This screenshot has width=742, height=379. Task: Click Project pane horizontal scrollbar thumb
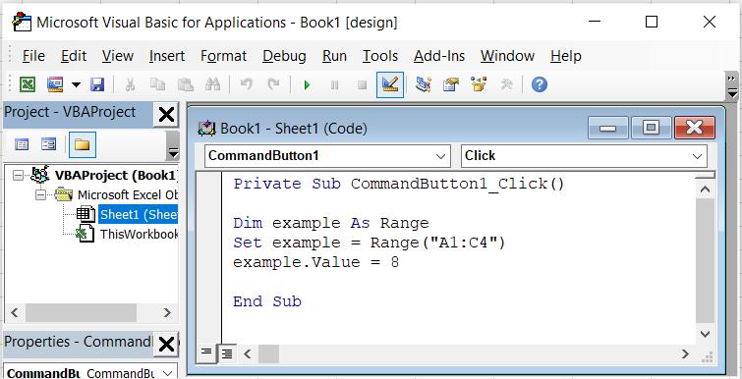81,313
